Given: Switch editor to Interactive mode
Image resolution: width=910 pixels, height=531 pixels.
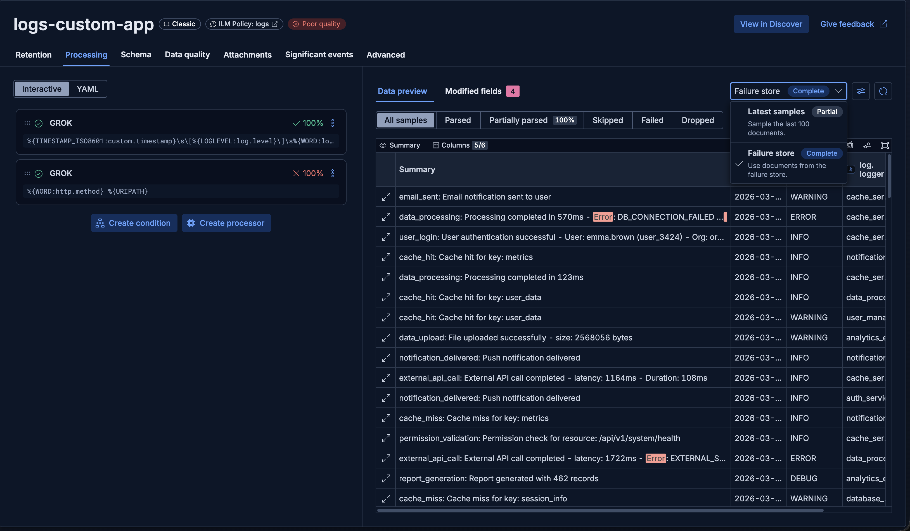Looking at the screenshot, I should coord(42,89).
